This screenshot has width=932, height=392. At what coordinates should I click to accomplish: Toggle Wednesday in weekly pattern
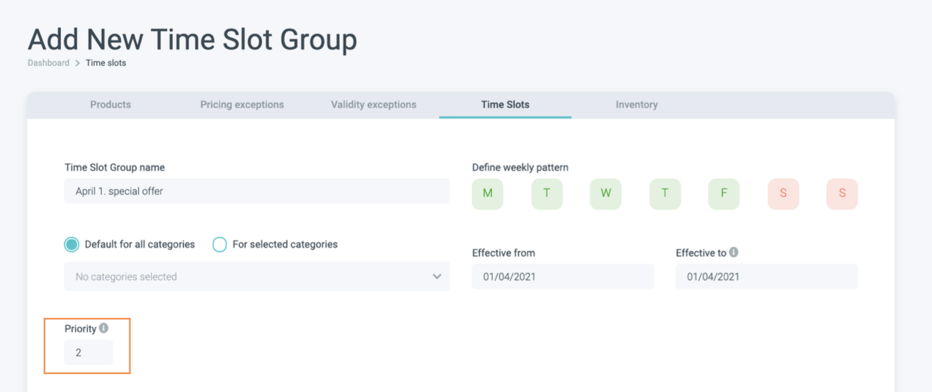(605, 194)
